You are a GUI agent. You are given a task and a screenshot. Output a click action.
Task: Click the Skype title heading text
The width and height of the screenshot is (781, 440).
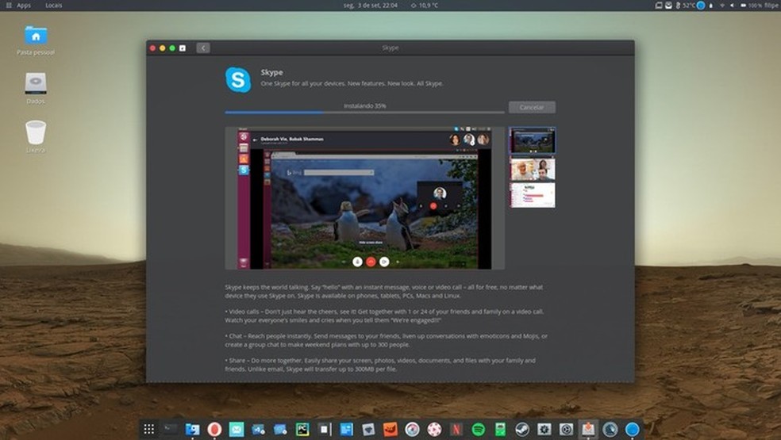(271, 72)
